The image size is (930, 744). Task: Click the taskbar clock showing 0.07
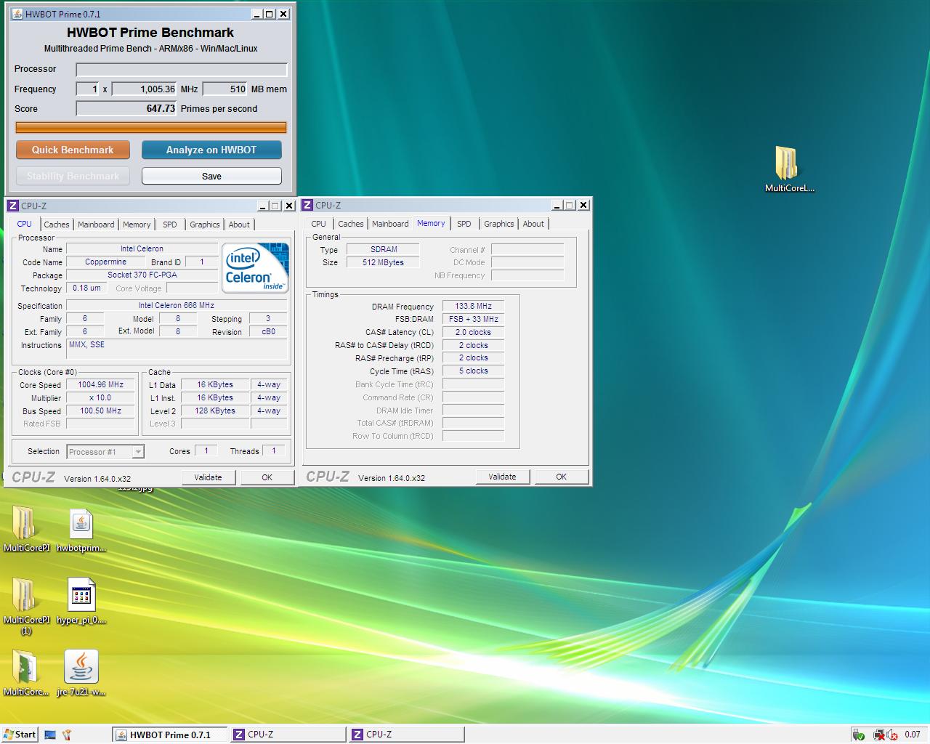[913, 735]
